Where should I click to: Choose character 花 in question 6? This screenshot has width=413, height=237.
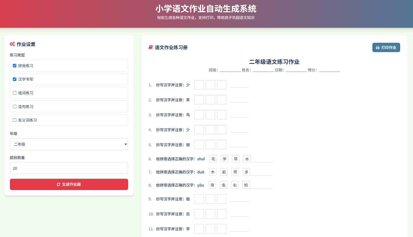(213, 159)
